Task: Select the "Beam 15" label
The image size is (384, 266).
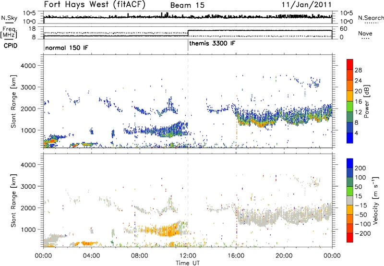Action: pos(187,5)
